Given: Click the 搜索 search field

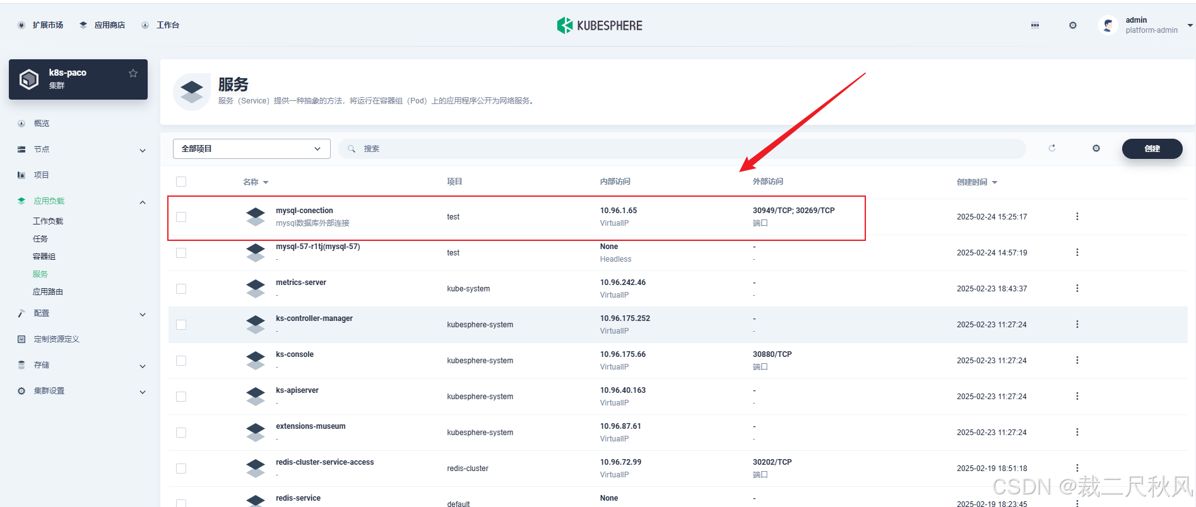Looking at the screenshot, I should (682, 149).
